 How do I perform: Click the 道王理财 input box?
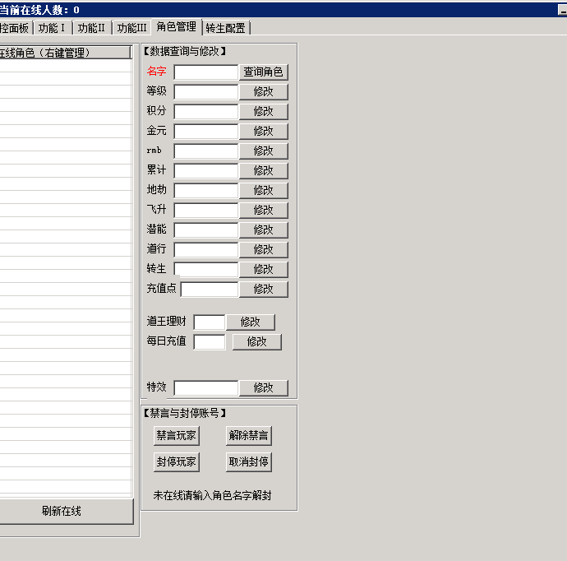209,322
